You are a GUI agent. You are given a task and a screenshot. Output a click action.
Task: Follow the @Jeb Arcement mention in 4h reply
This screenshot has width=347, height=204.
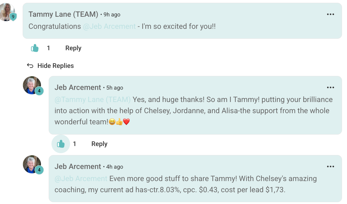81,179
